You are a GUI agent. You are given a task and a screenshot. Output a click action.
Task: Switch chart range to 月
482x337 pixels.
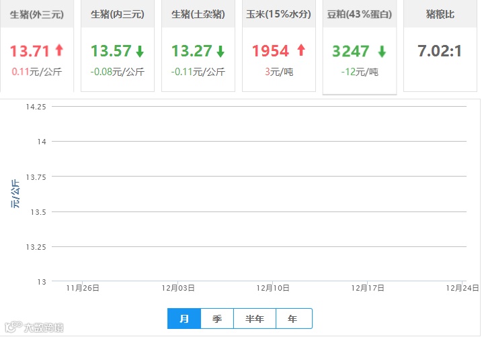point(184,319)
